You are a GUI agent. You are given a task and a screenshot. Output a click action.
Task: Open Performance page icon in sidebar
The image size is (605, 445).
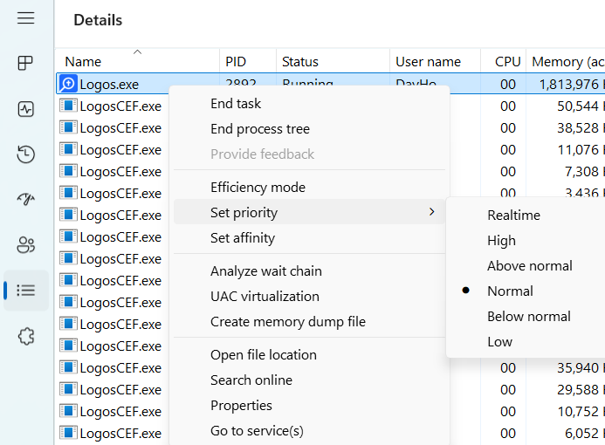coord(26,109)
